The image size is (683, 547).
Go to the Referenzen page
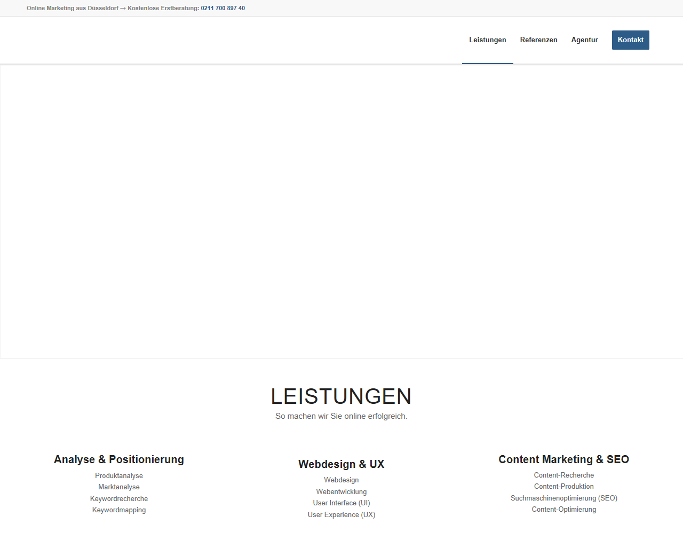click(x=538, y=40)
